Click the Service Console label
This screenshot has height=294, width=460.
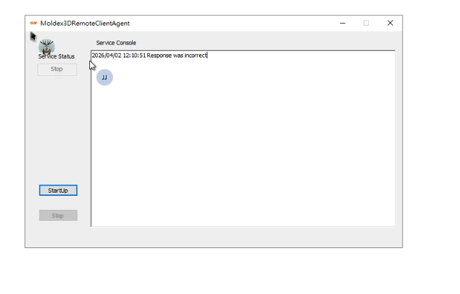(116, 43)
